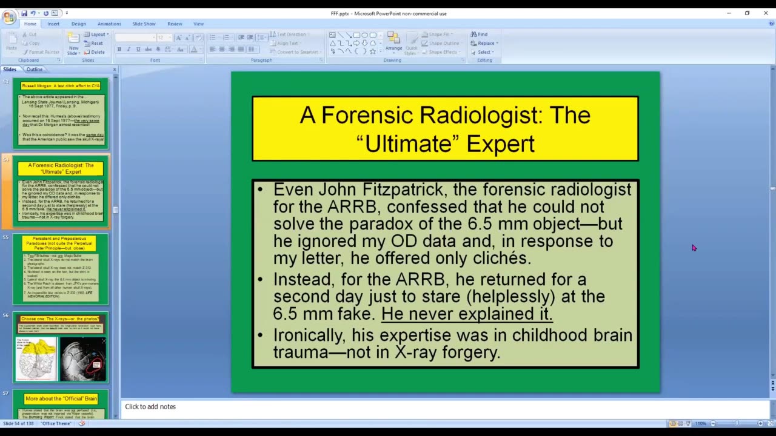Switch to the Outline pane tab

(x=35, y=69)
